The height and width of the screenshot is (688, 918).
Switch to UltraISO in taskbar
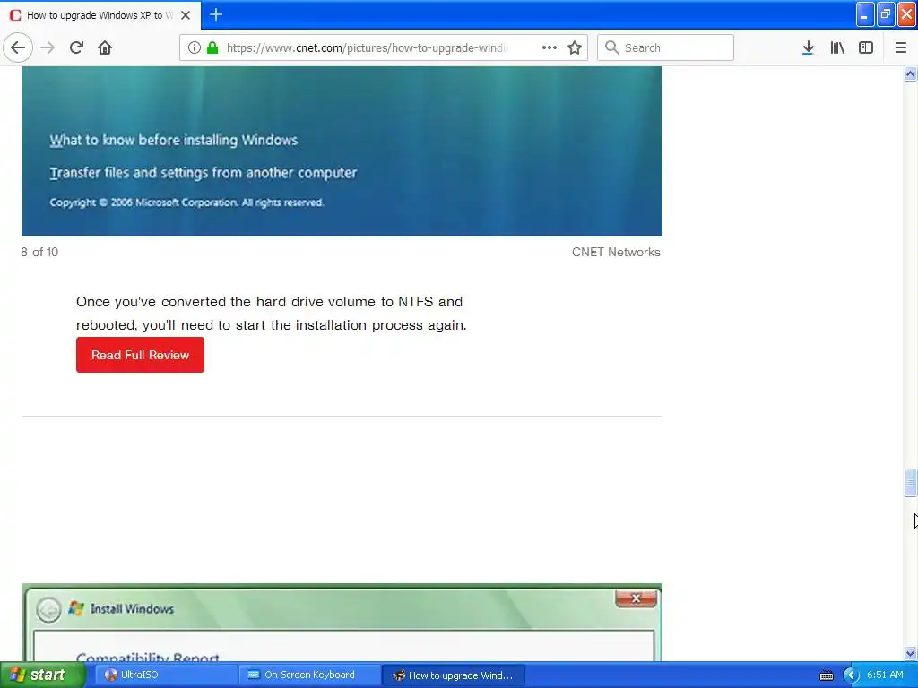[165, 675]
